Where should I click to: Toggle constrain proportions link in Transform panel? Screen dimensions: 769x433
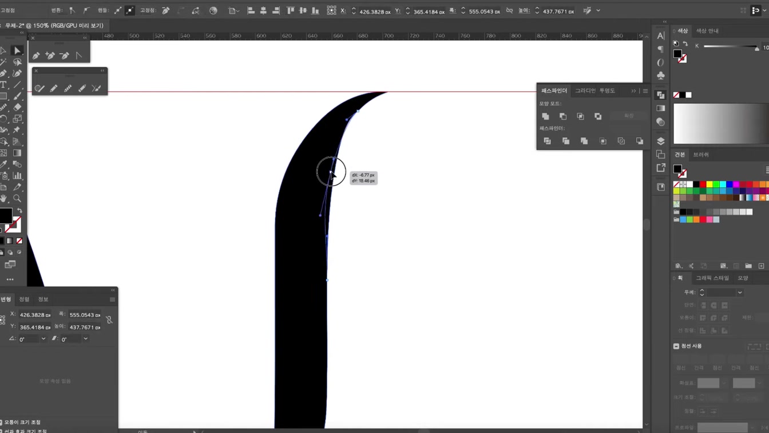109,320
